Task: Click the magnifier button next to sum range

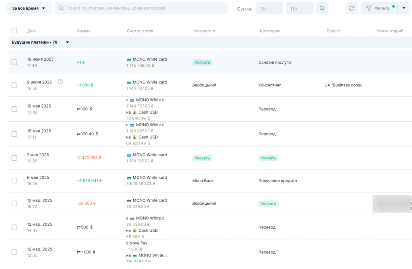Action: point(322,8)
